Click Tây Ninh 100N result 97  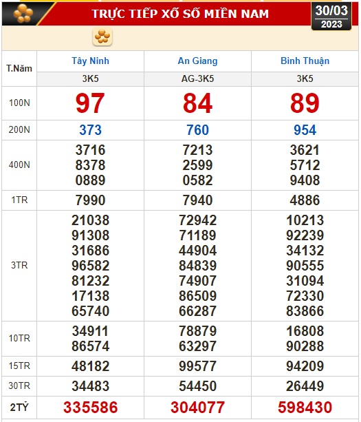[90, 103]
